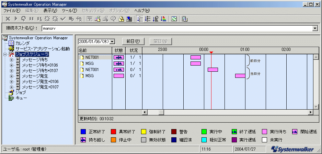Click the arrow-with-X toolbar icon

click(x=79, y=19)
